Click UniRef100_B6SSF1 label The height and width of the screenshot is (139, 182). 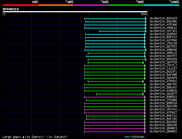click(x=163, y=72)
